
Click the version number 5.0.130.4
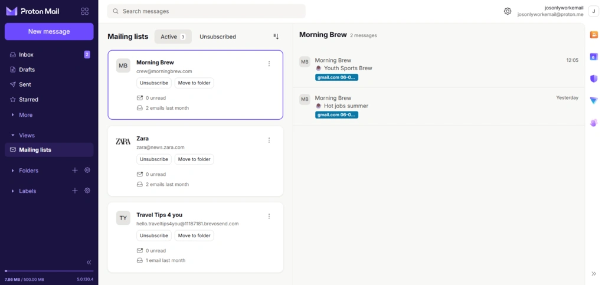click(85, 279)
